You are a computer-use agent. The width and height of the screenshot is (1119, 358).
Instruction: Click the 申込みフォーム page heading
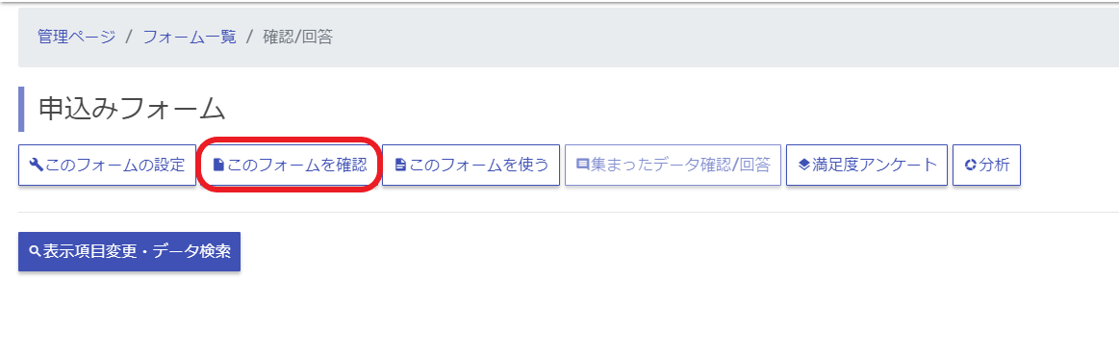[x=132, y=109]
